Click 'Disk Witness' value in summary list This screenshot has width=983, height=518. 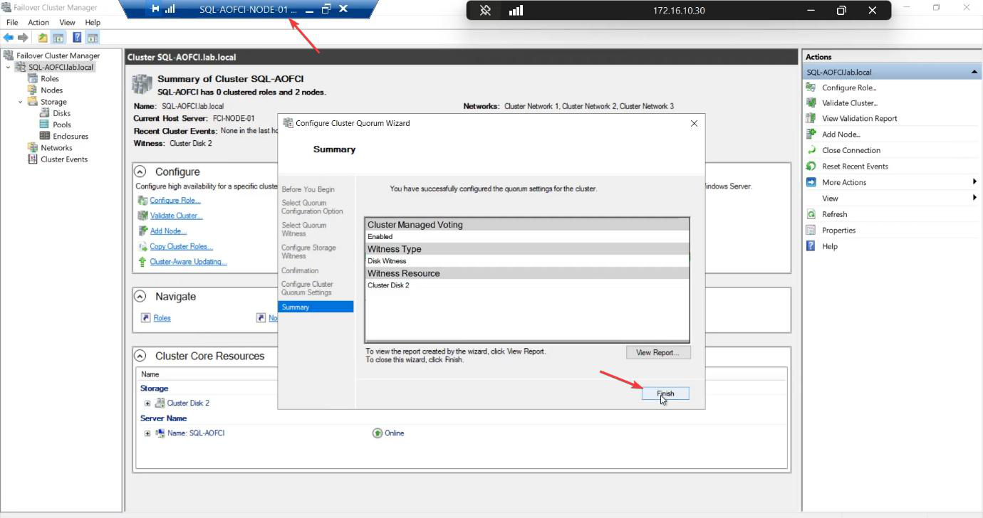[387, 261]
